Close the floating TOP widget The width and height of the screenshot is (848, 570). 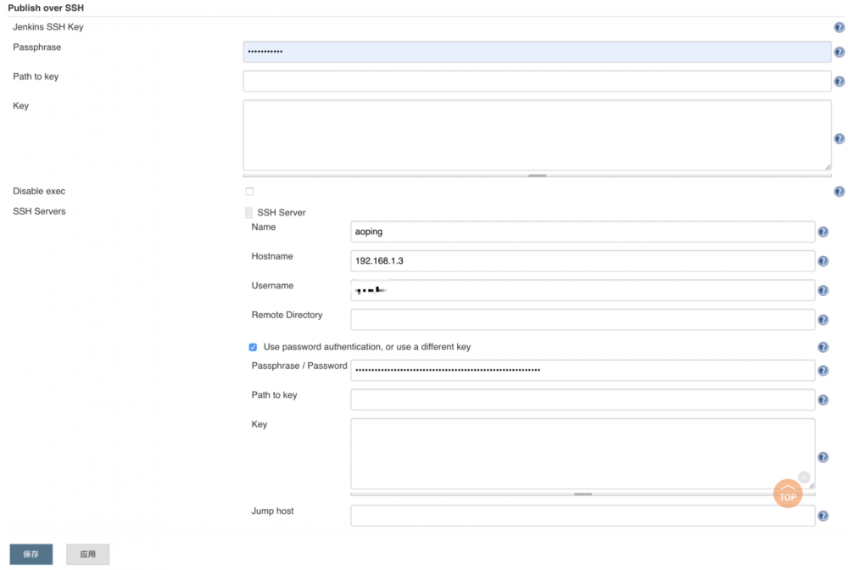point(804,477)
